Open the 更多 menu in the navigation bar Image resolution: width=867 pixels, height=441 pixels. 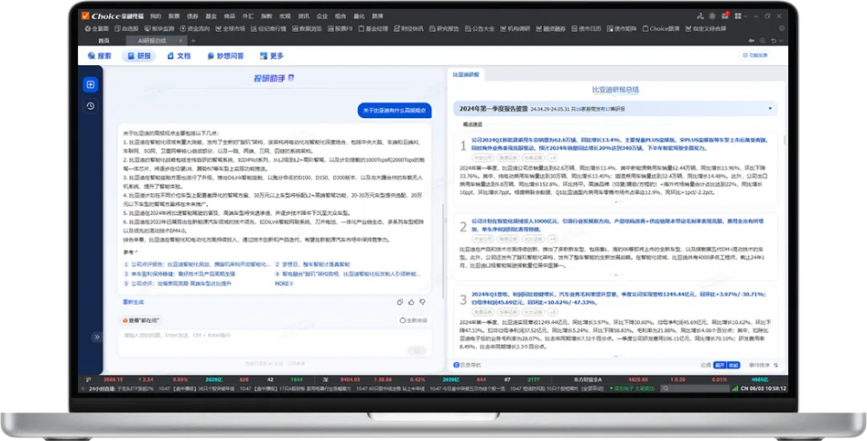click(x=271, y=56)
